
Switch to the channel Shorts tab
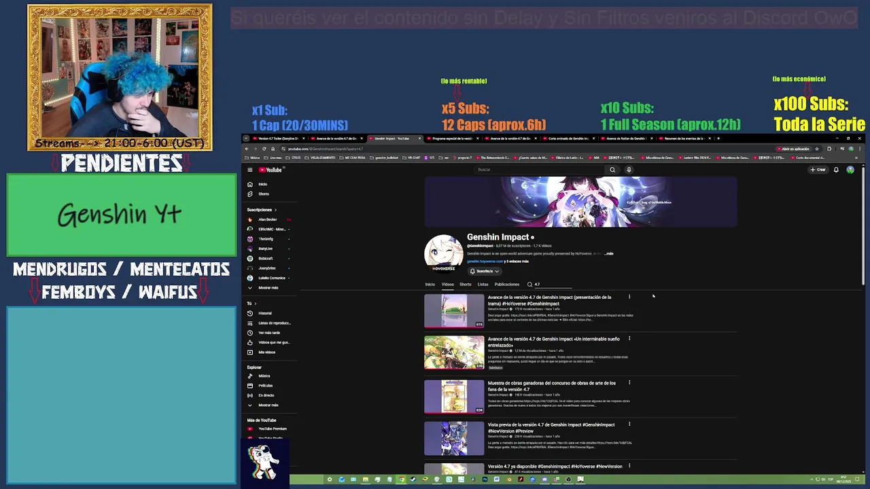(465, 285)
